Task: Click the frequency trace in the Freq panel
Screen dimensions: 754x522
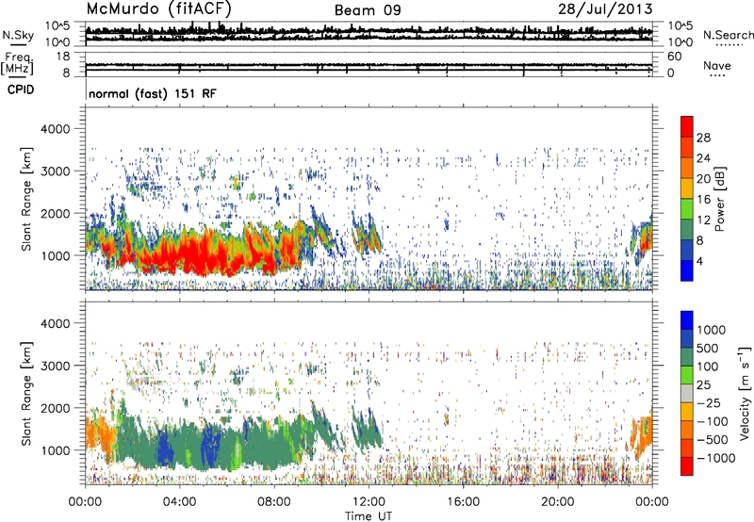Action: 369,65
